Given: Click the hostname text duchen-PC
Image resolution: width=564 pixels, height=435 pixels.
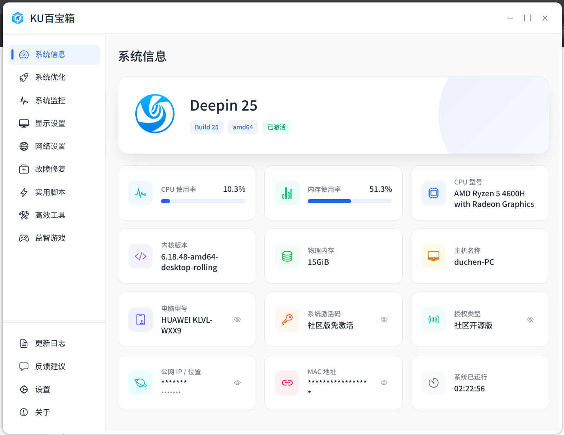Looking at the screenshot, I should click(x=474, y=262).
